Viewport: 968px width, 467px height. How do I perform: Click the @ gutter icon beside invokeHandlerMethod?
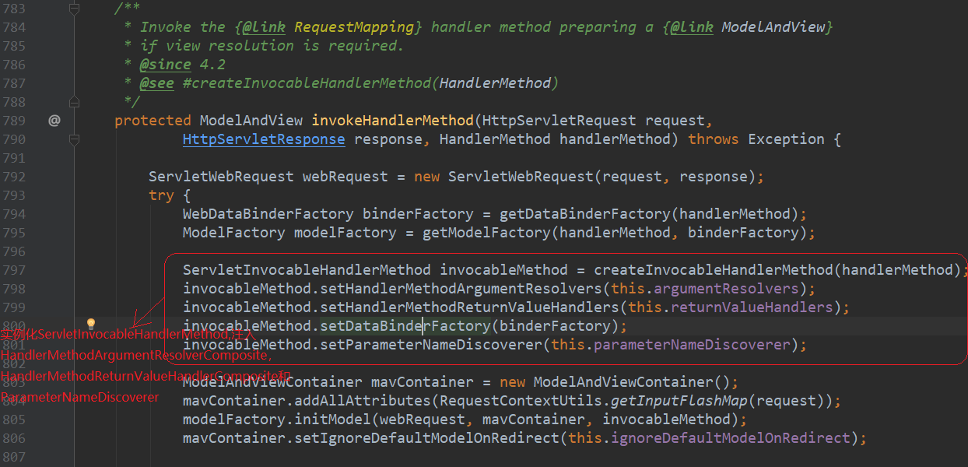point(54,121)
